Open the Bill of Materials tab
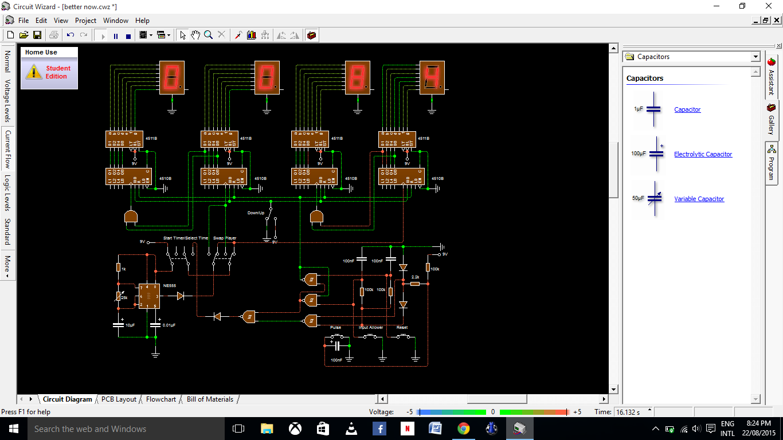 tap(210, 399)
